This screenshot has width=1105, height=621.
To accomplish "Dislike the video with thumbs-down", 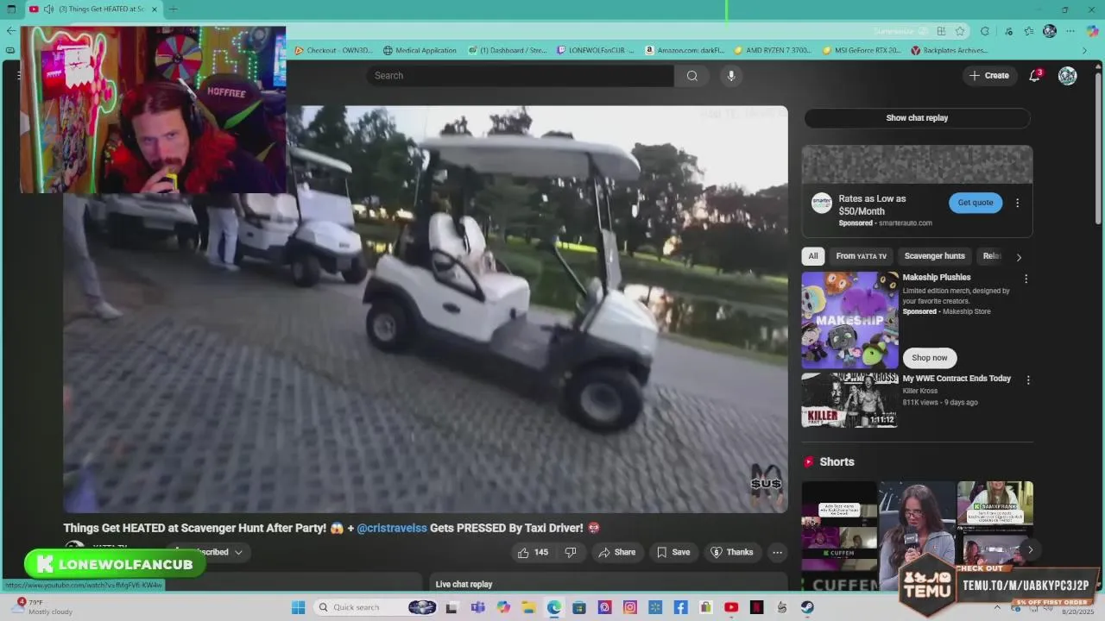I will pyautogui.click(x=571, y=552).
